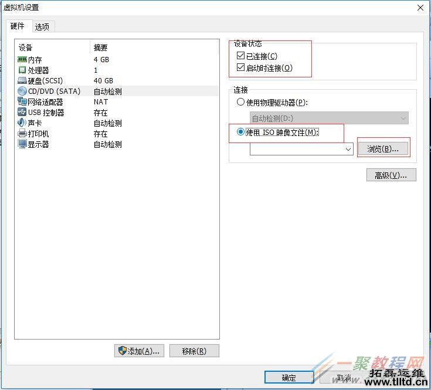Click the 浏览(B)... browse button
Image resolution: width=431 pixels, height=390 pixels.
click(382, 149)
